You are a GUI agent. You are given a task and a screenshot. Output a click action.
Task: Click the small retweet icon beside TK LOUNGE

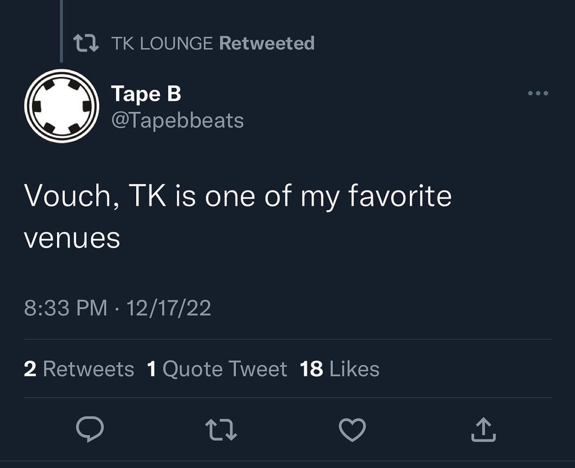[x=86, y=43]
